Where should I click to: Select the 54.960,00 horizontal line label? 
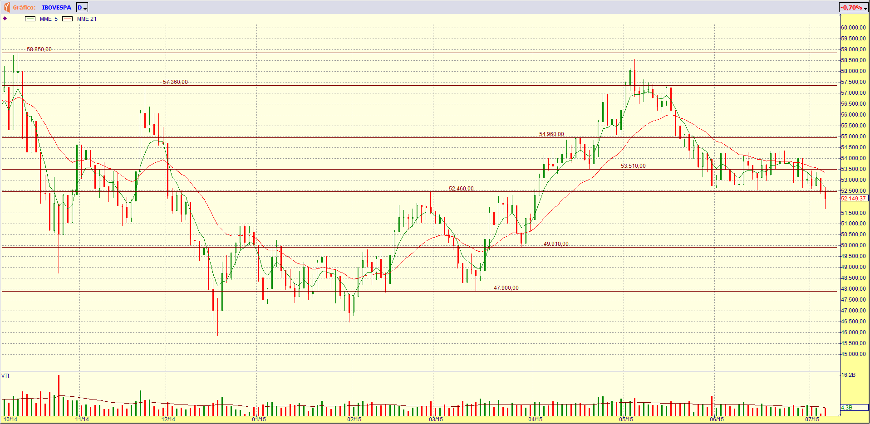point(551,134)
